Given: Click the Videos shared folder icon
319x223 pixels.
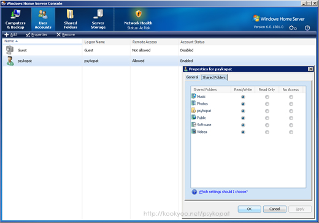Looking at the screenshot, I should point(194,131).
